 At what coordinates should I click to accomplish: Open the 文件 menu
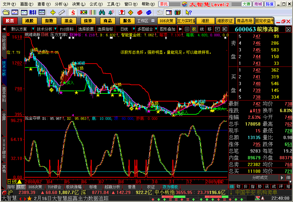pos(9,4)
